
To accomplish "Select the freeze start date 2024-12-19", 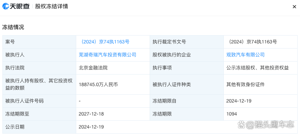I will tap(239, 101).
